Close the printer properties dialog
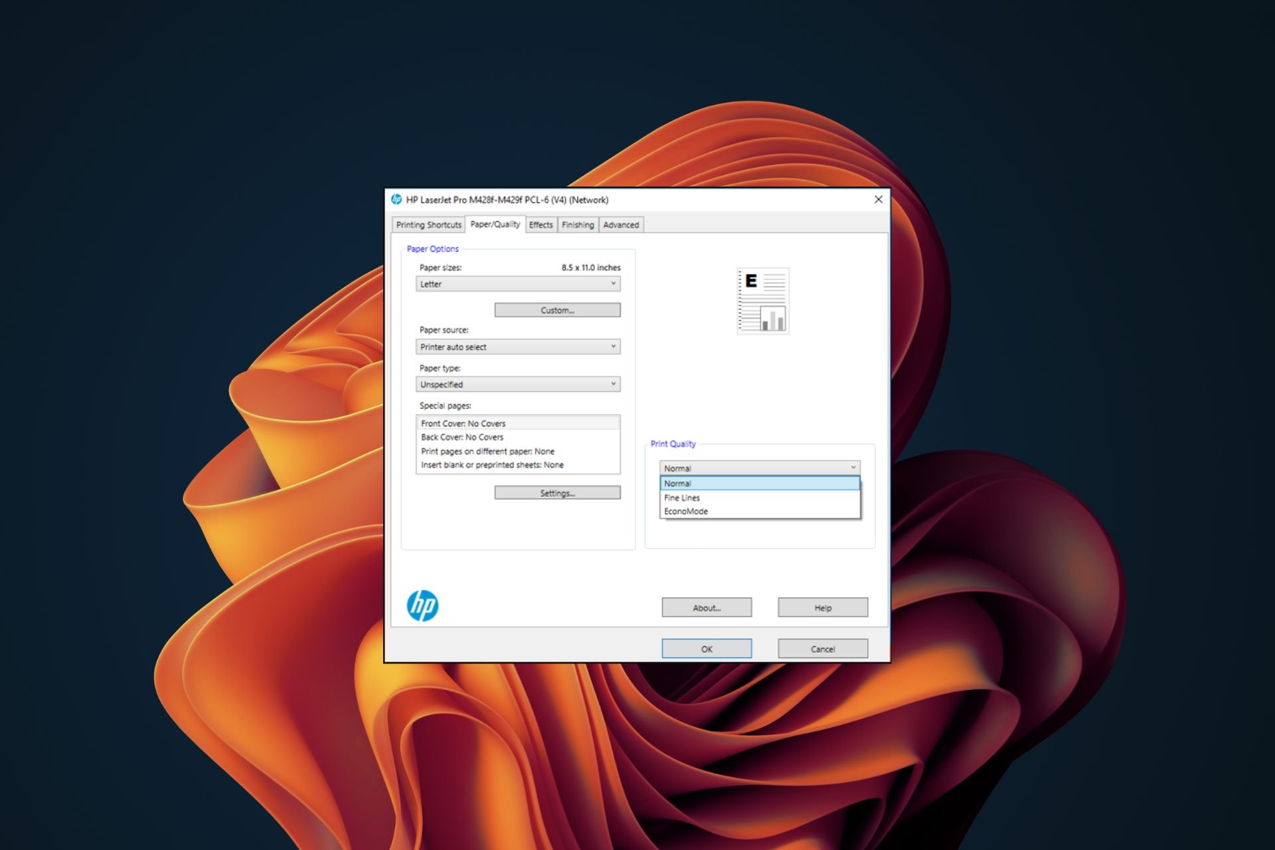 (x=879, y=199)
